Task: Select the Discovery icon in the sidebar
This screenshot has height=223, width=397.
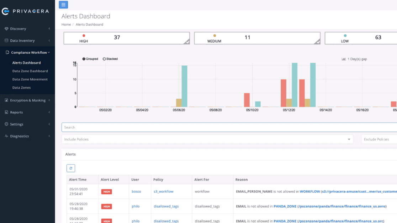Action: coord(6,28)
